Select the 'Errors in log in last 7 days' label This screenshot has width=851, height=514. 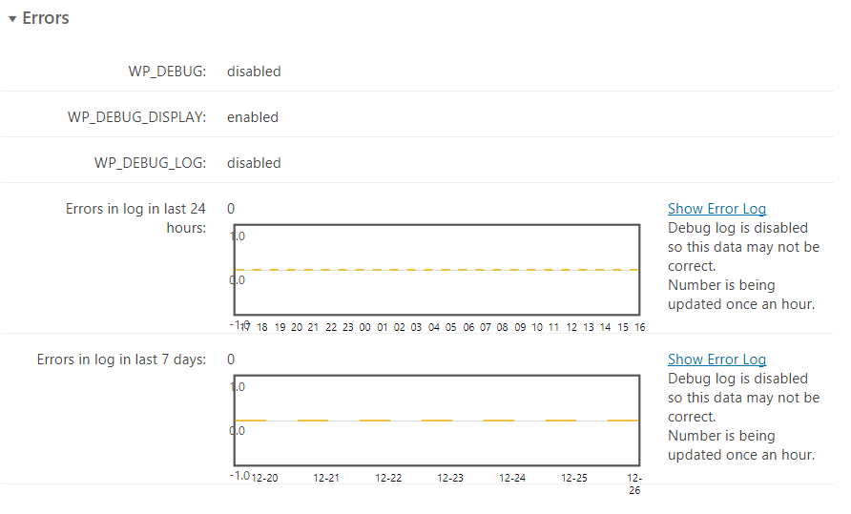click(x=121, y=360)
